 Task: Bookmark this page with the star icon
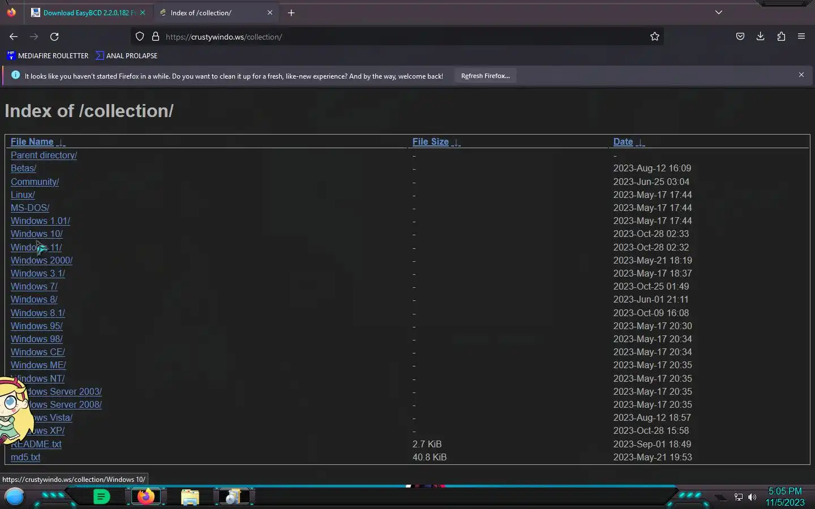click(x=655, y=37)
